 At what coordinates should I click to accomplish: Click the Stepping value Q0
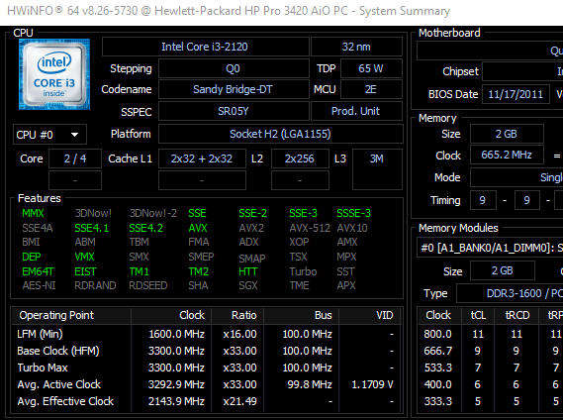234,68
